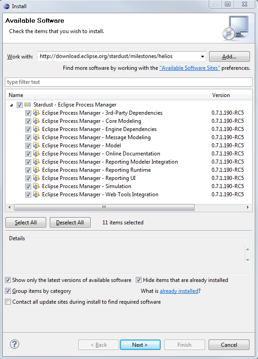Collapse the Stardust category tree node
The image size is (258, 359).
pyautogui.click(x=11, y=105)
